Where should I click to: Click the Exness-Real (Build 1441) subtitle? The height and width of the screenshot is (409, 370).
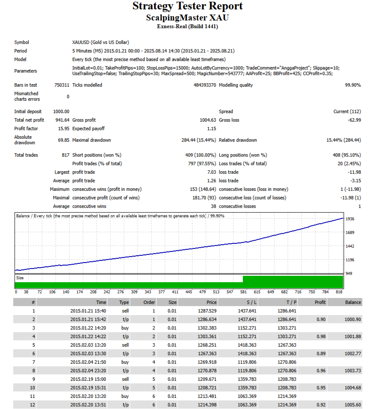pos(187,26)
